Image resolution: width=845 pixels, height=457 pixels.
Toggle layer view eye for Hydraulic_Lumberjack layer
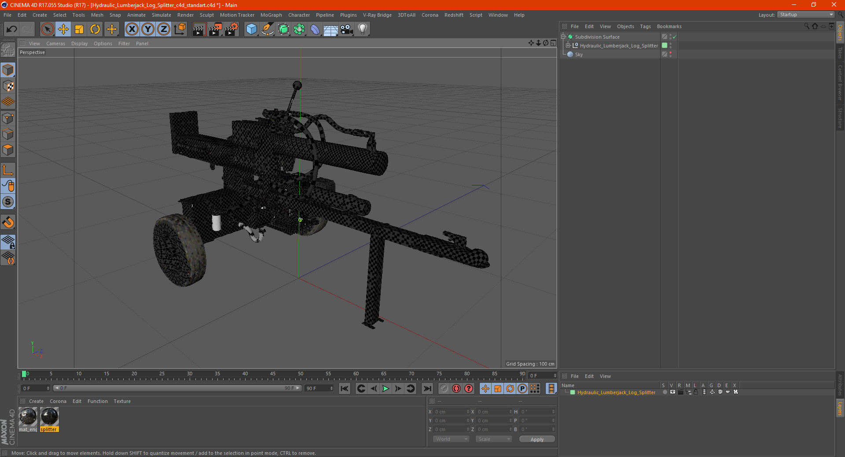coord(672,392)
